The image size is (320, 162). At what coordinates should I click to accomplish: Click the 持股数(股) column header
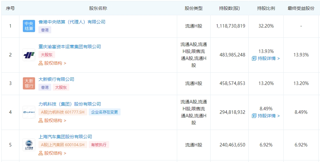229,8
